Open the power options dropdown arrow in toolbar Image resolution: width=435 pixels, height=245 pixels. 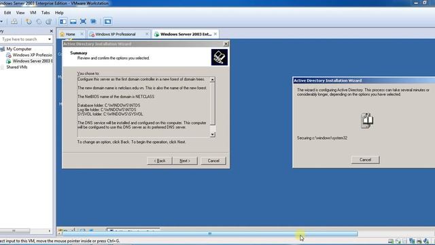pyautogui.click(x=1, y=21)
